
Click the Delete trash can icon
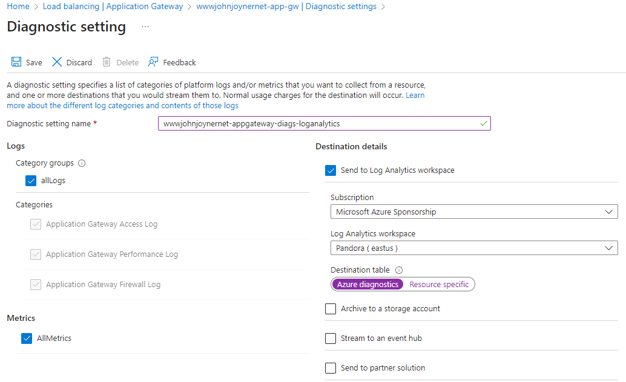tap(107, 62)
